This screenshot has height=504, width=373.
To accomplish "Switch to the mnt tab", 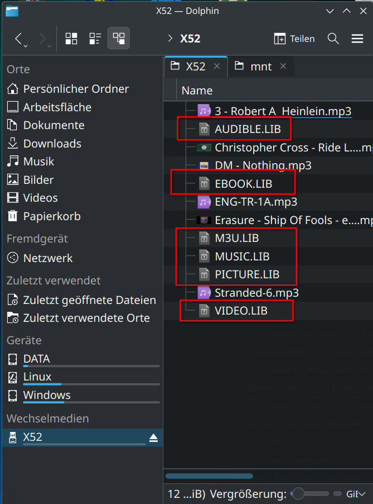I will [x=261, y=66].
